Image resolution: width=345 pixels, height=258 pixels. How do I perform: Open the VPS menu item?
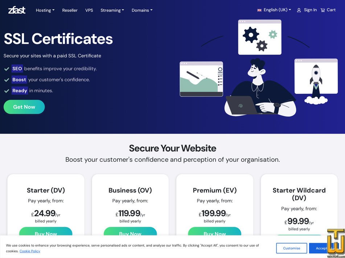(89, 10)
